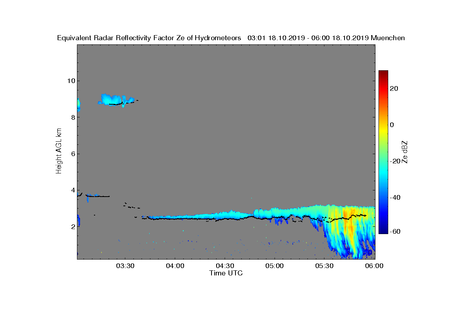Screen dimensions: 464x309
Task: Select the 'Height AGL km' axis label
Action: pyautogui.click(x=59, y=152)
